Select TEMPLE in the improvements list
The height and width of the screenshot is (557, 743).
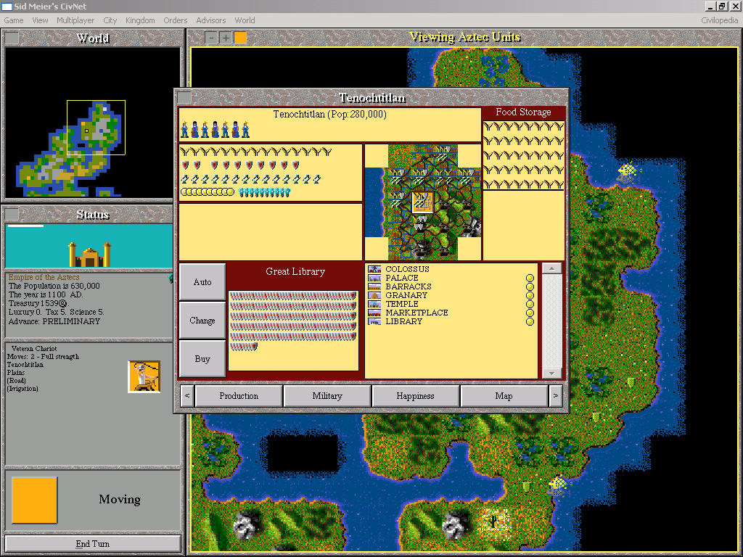pos(402,304)
